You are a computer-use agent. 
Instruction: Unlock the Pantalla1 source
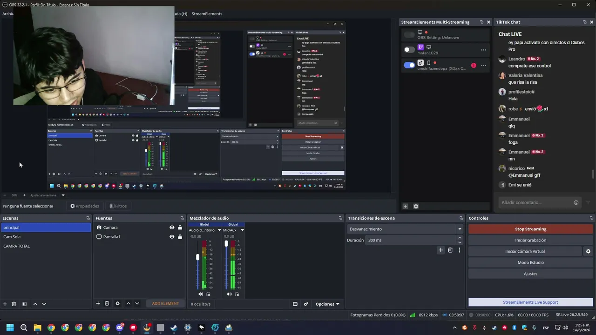pos(180,237)
